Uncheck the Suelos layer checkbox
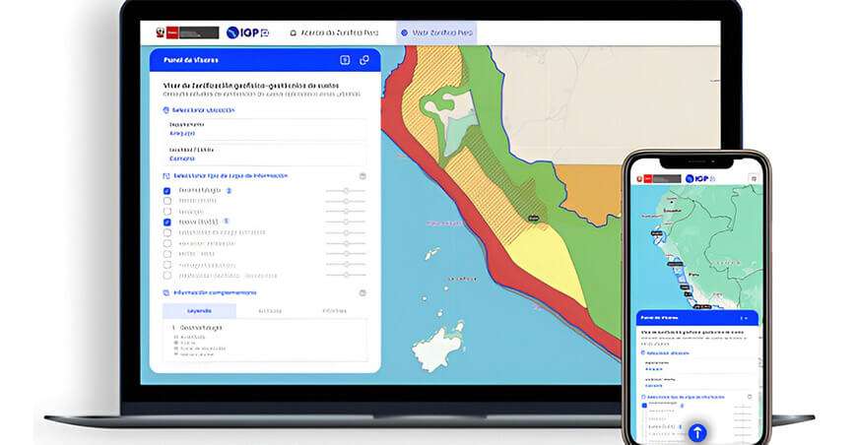The height and width of the screenshot is (445, 857). tap(167, 222)
